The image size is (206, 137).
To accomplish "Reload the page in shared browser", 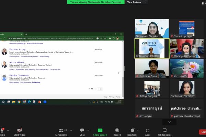I will pyautogui.click(x=4, y=38).
